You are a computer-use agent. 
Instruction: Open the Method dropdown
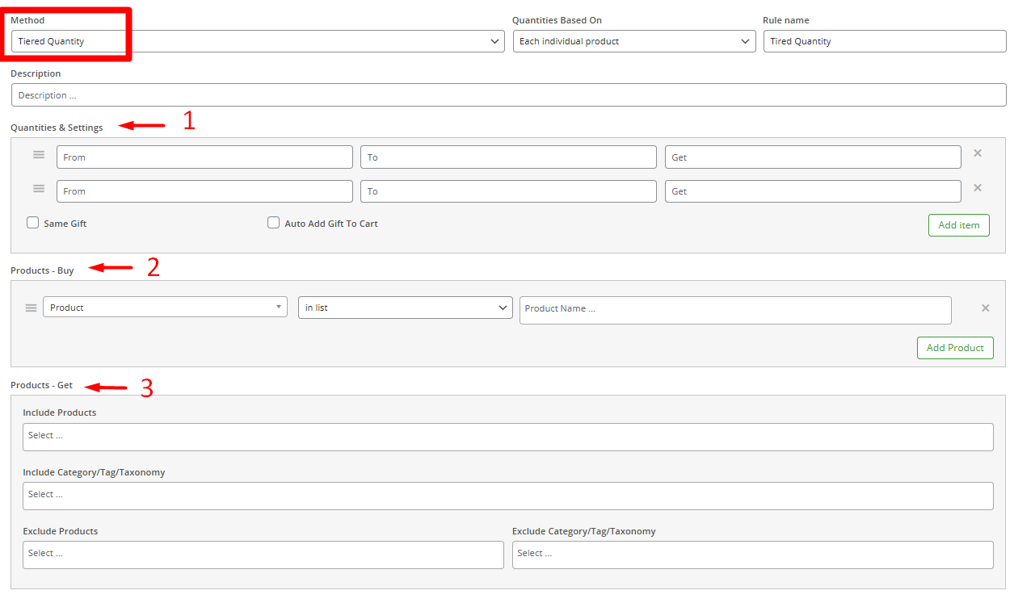258,41
